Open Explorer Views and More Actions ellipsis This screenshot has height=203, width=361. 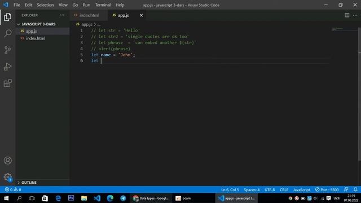coord(62,15)
